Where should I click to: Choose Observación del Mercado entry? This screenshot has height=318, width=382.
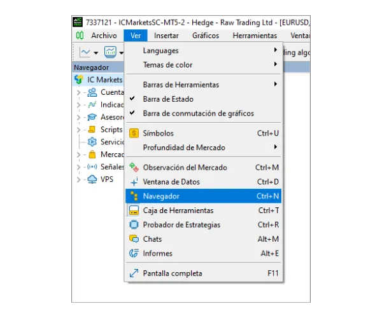point(204,167)
